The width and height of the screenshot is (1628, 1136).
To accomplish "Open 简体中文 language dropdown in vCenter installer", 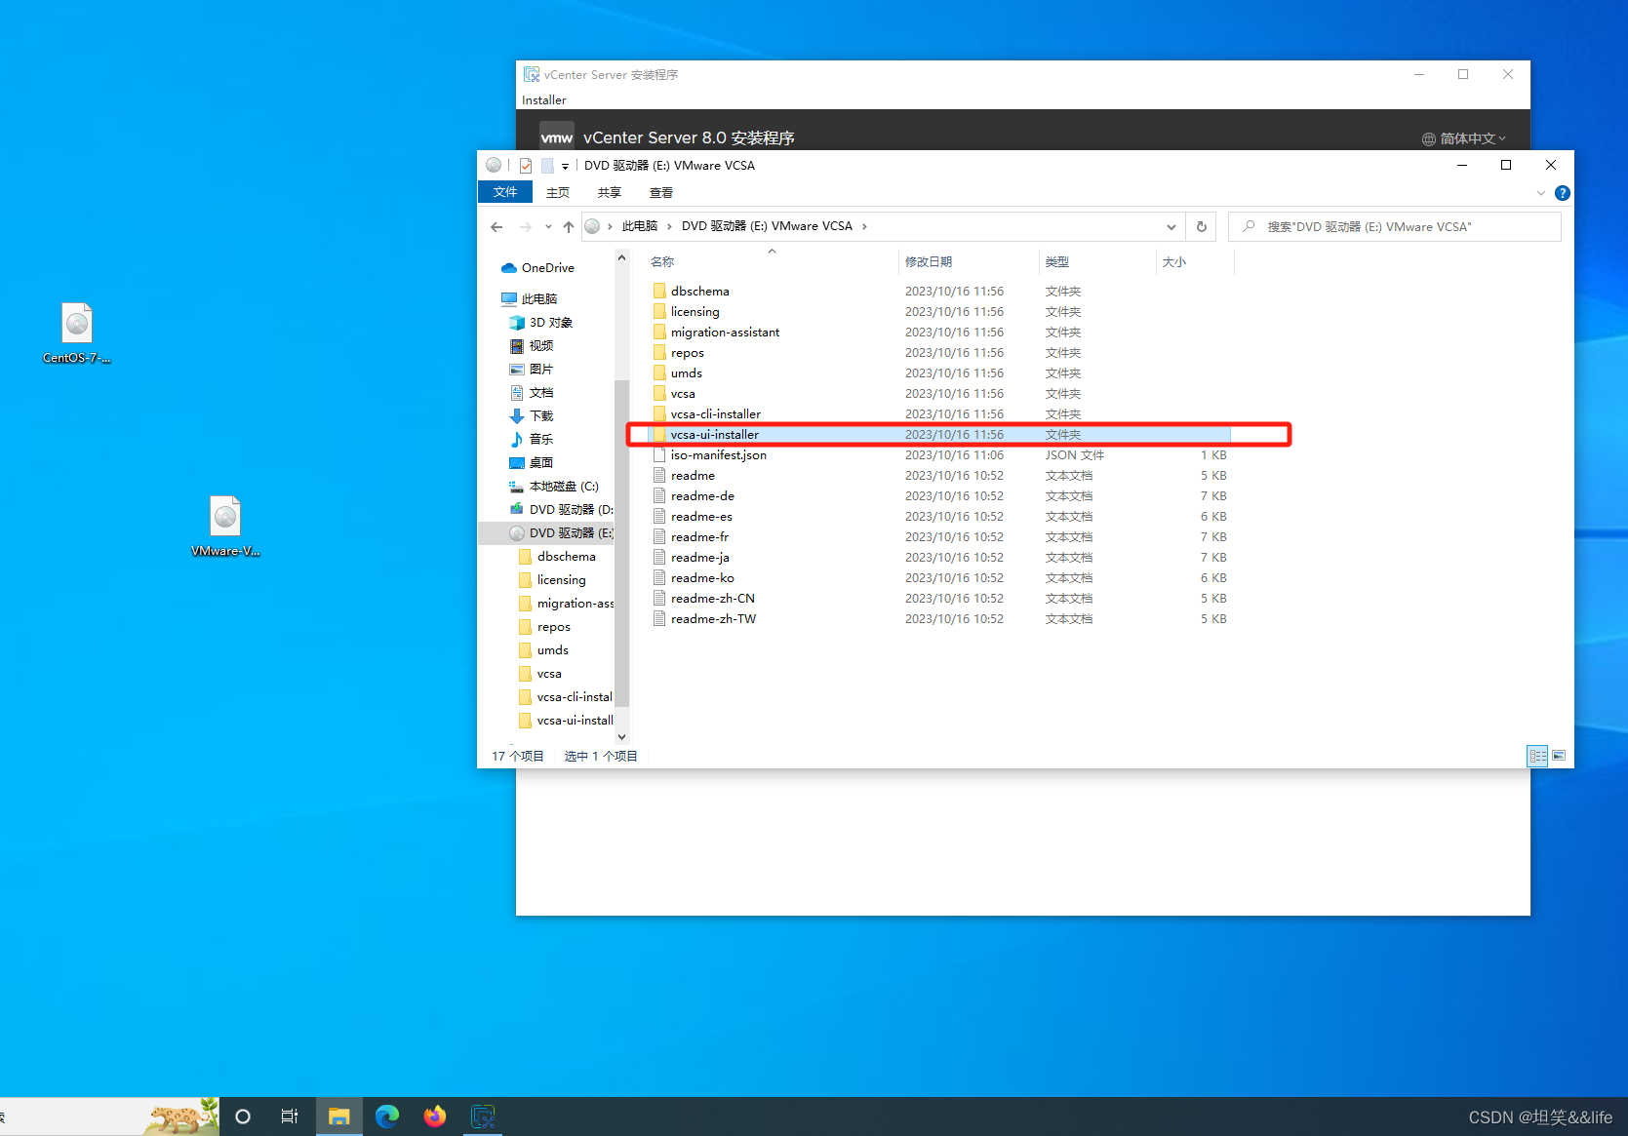I will (x=1464, y=138).
